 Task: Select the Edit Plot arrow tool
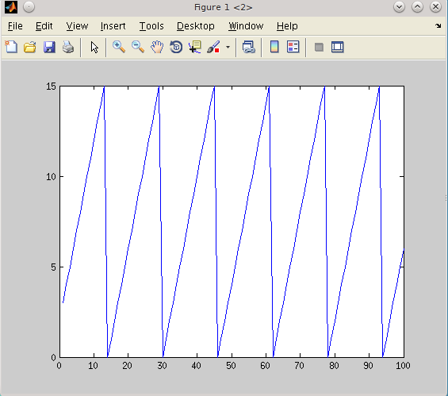(x=94, y=47)
